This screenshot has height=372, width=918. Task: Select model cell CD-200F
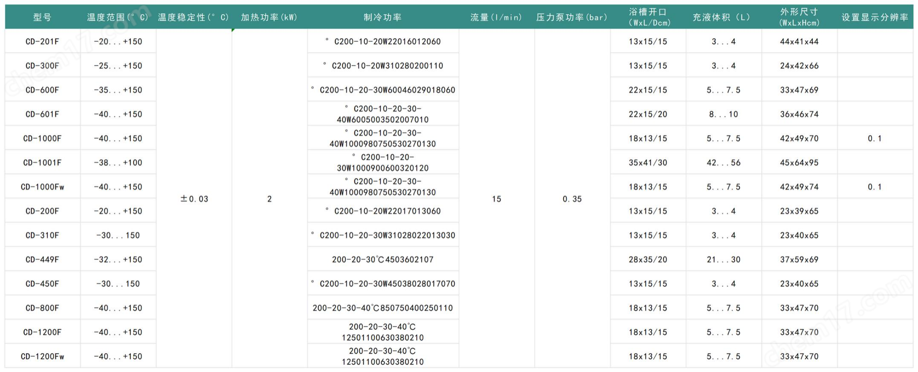[42, 211]
